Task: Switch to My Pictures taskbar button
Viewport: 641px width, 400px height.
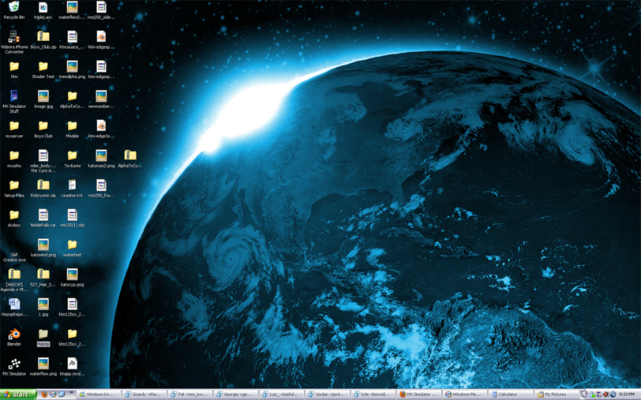Action: click(x=558, y=394)
